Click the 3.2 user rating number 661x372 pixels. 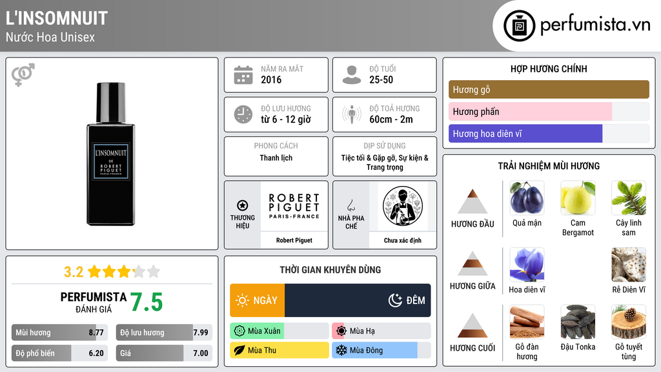[74, 272]
